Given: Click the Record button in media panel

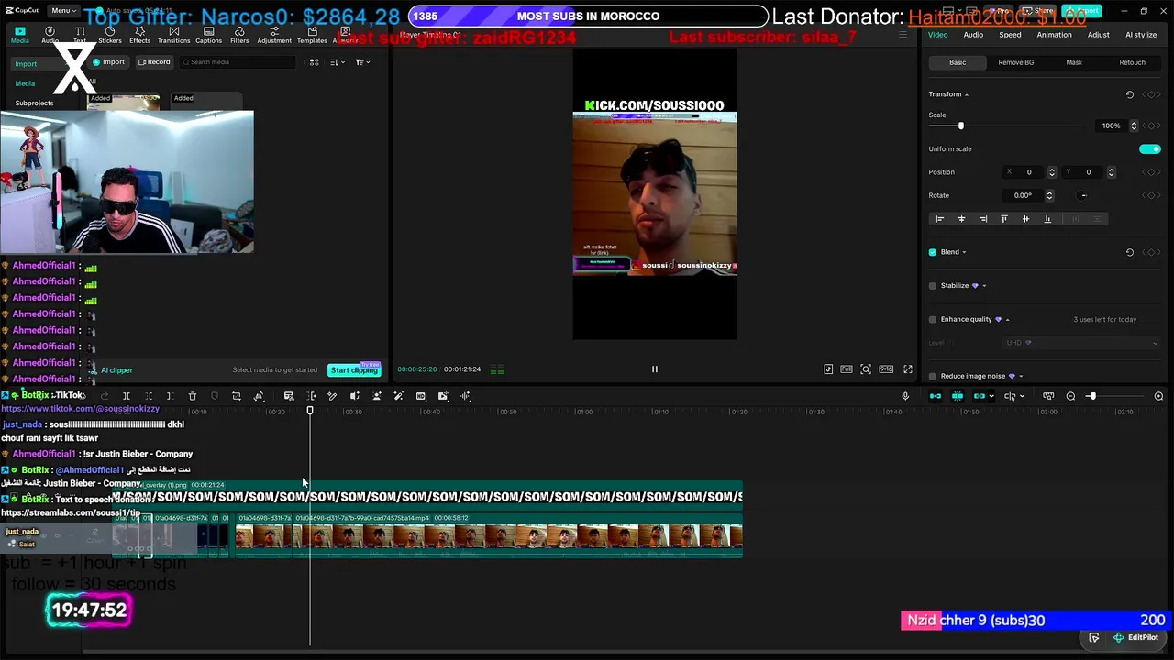Looking at the screenshot, I should [x=154, y=62].
